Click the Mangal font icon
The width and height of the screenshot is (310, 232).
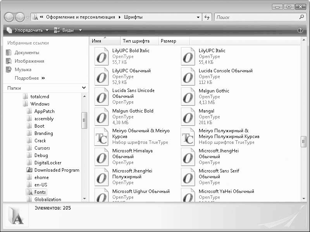188,117
